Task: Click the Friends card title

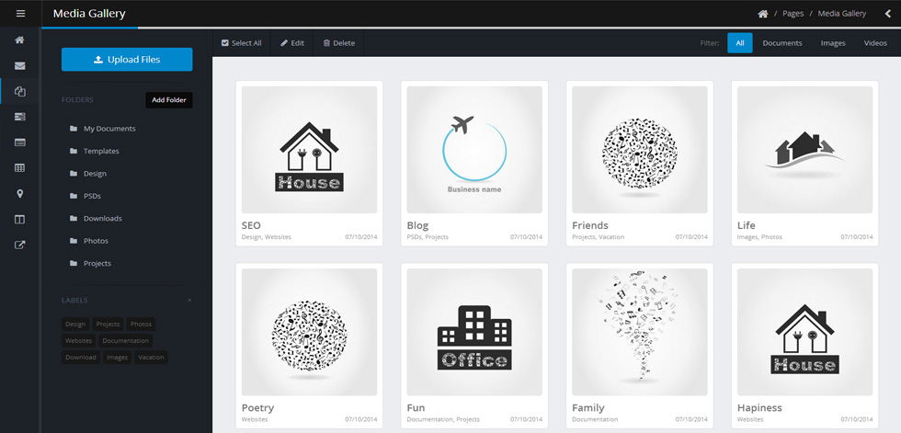Action: tap(590, 225)
